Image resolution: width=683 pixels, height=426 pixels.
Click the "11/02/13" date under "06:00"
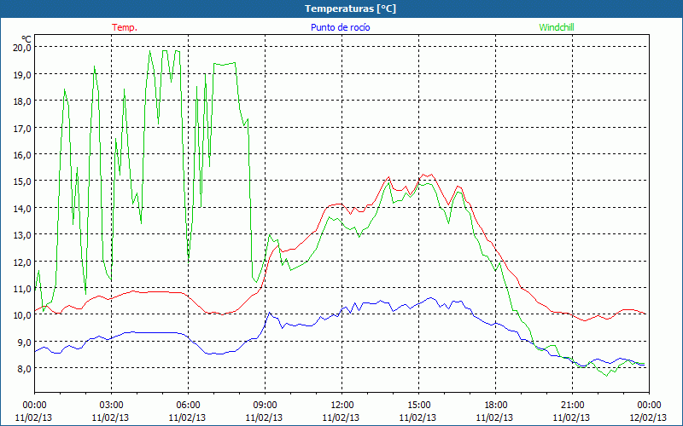(187, 417)
